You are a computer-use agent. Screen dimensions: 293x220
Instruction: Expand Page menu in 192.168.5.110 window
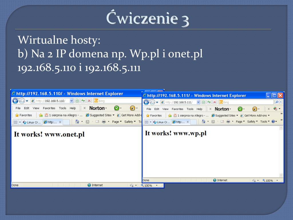click(117, 121)
